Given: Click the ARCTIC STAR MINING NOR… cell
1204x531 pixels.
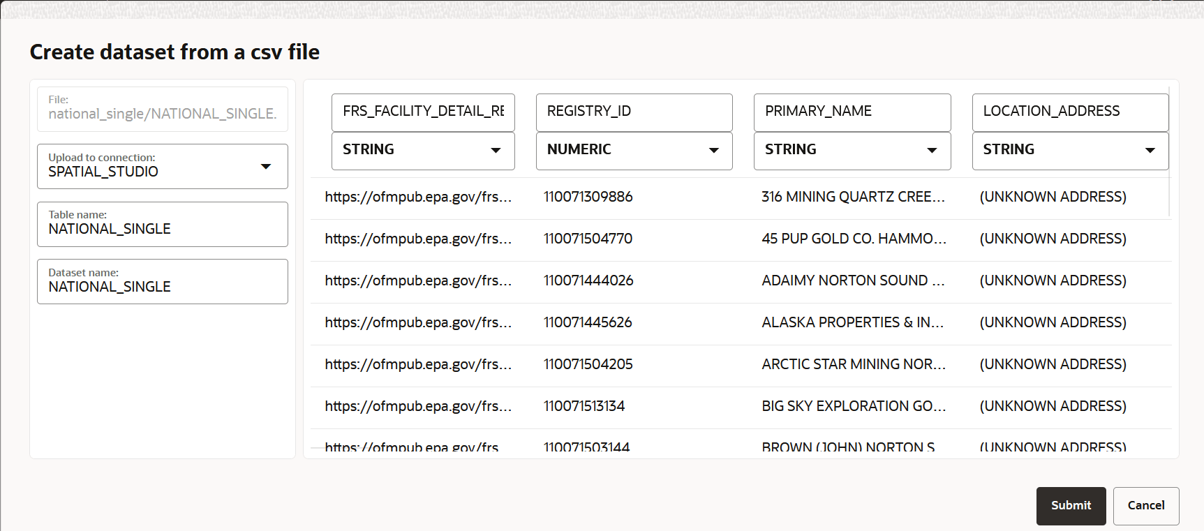Looking at the screenshot, I should tap(854, 364).
